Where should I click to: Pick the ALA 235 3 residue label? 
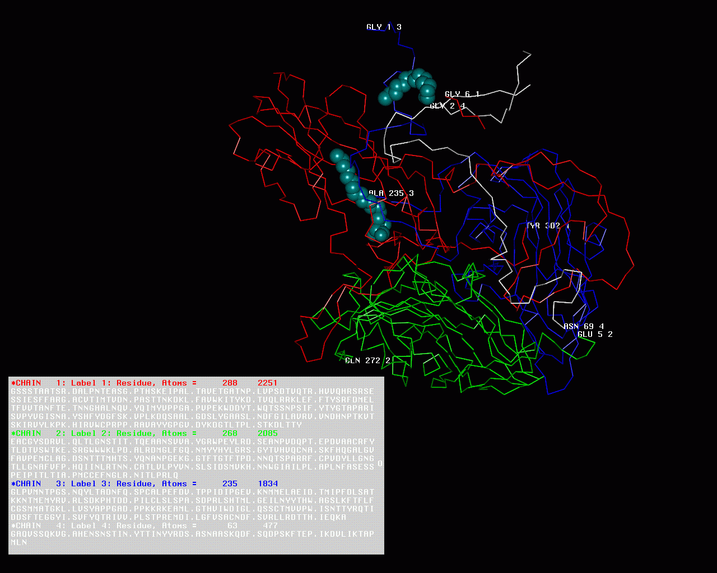[391, 193]
